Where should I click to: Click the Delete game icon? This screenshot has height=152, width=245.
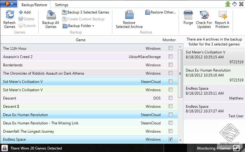(x=21, y=19)
